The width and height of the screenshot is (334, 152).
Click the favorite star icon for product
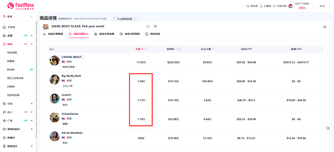324,27
